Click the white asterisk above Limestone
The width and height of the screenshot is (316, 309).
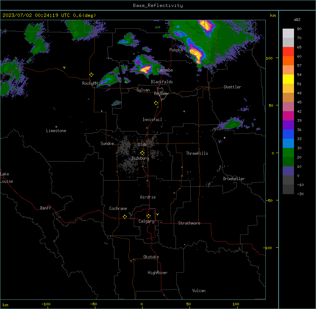pos(56,127)
